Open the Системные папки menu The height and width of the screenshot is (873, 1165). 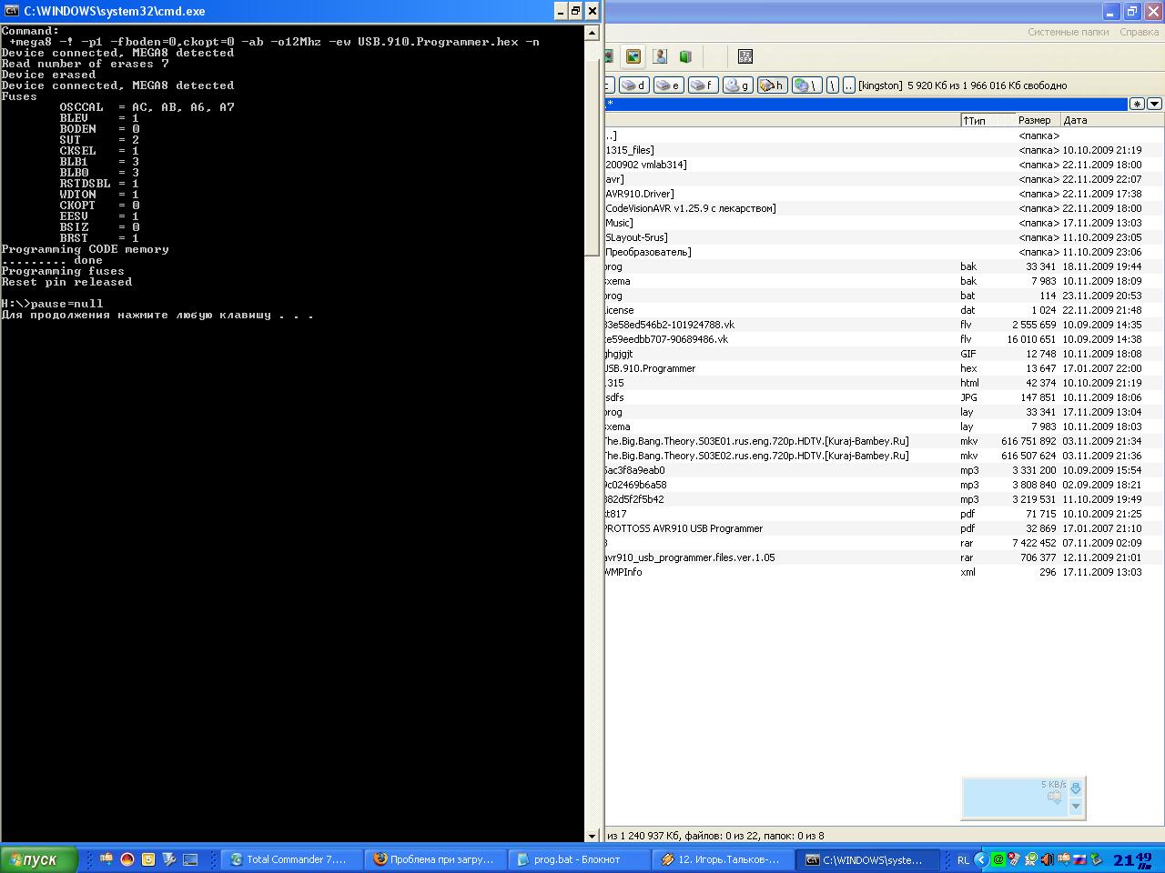click(x=1068, y=32)
